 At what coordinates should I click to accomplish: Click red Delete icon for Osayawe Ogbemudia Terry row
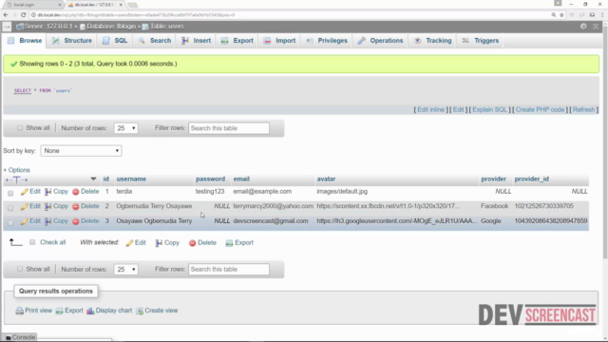point(76,221)
